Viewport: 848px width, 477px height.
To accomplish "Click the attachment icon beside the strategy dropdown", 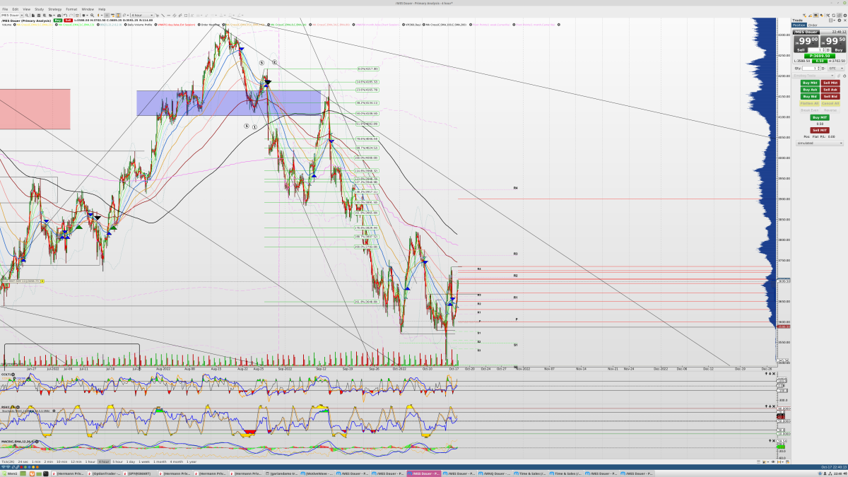I will (839, 76).
